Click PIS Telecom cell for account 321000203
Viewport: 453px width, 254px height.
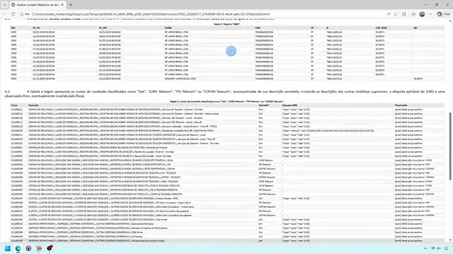click(265, 164)
